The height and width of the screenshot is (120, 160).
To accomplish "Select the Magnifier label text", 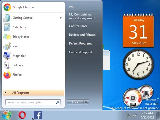I will coord(19,56).
